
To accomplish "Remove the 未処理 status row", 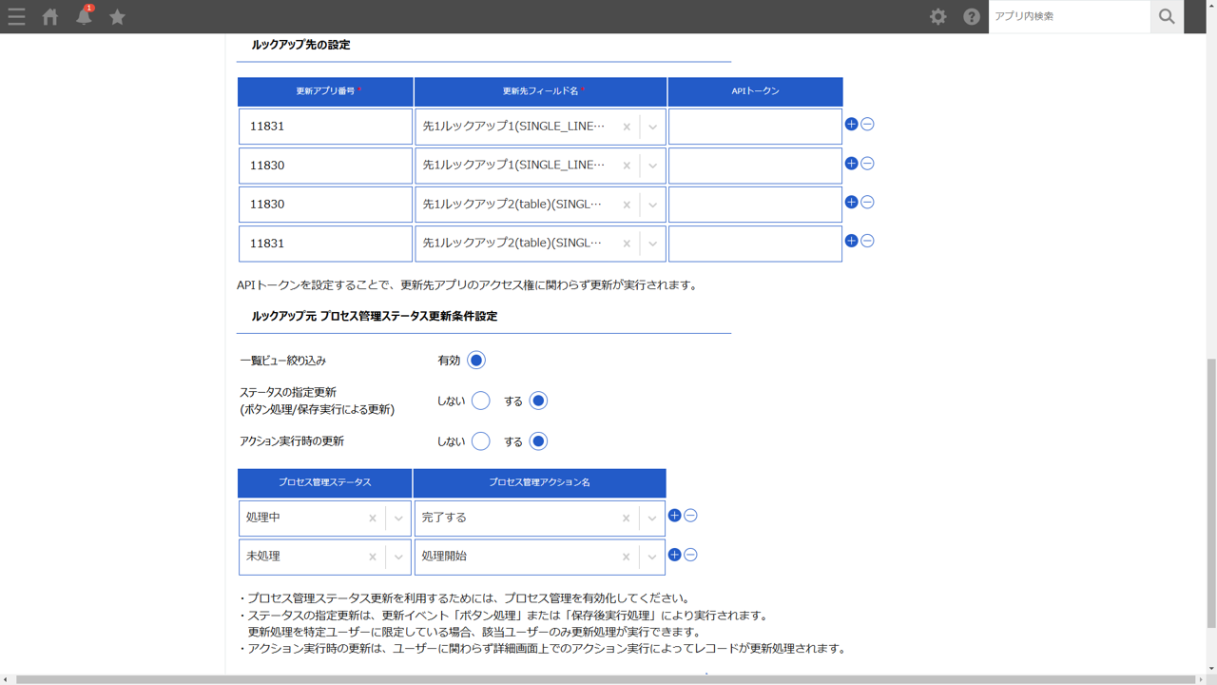I will [x=690, y=555].
